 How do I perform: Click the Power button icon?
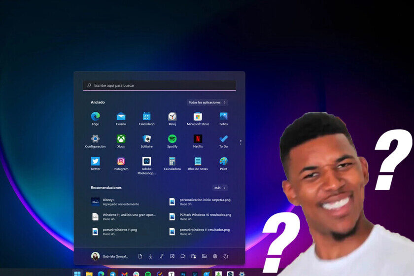tap(226, 256)
